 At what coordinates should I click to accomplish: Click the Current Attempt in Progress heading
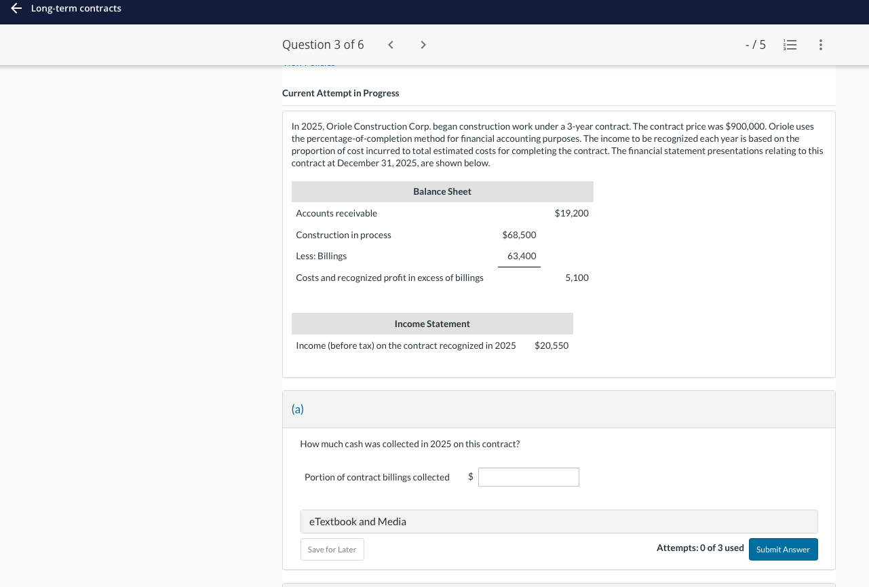(x=341, y=93)
